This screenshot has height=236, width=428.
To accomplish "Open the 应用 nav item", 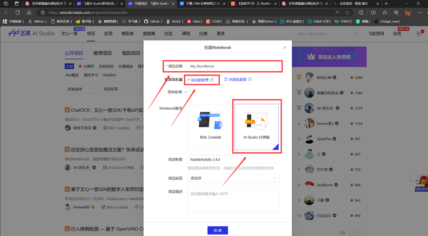I will [x=108, y=34].
